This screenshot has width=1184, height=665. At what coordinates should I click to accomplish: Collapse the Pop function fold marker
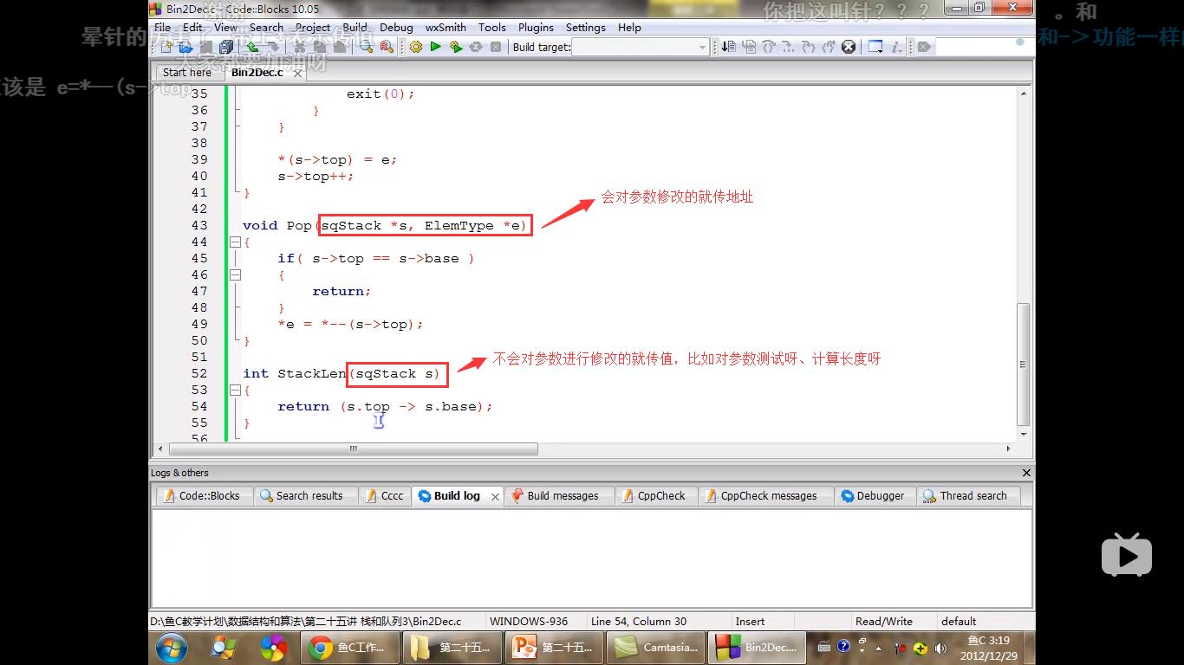[x=235, y=242]
